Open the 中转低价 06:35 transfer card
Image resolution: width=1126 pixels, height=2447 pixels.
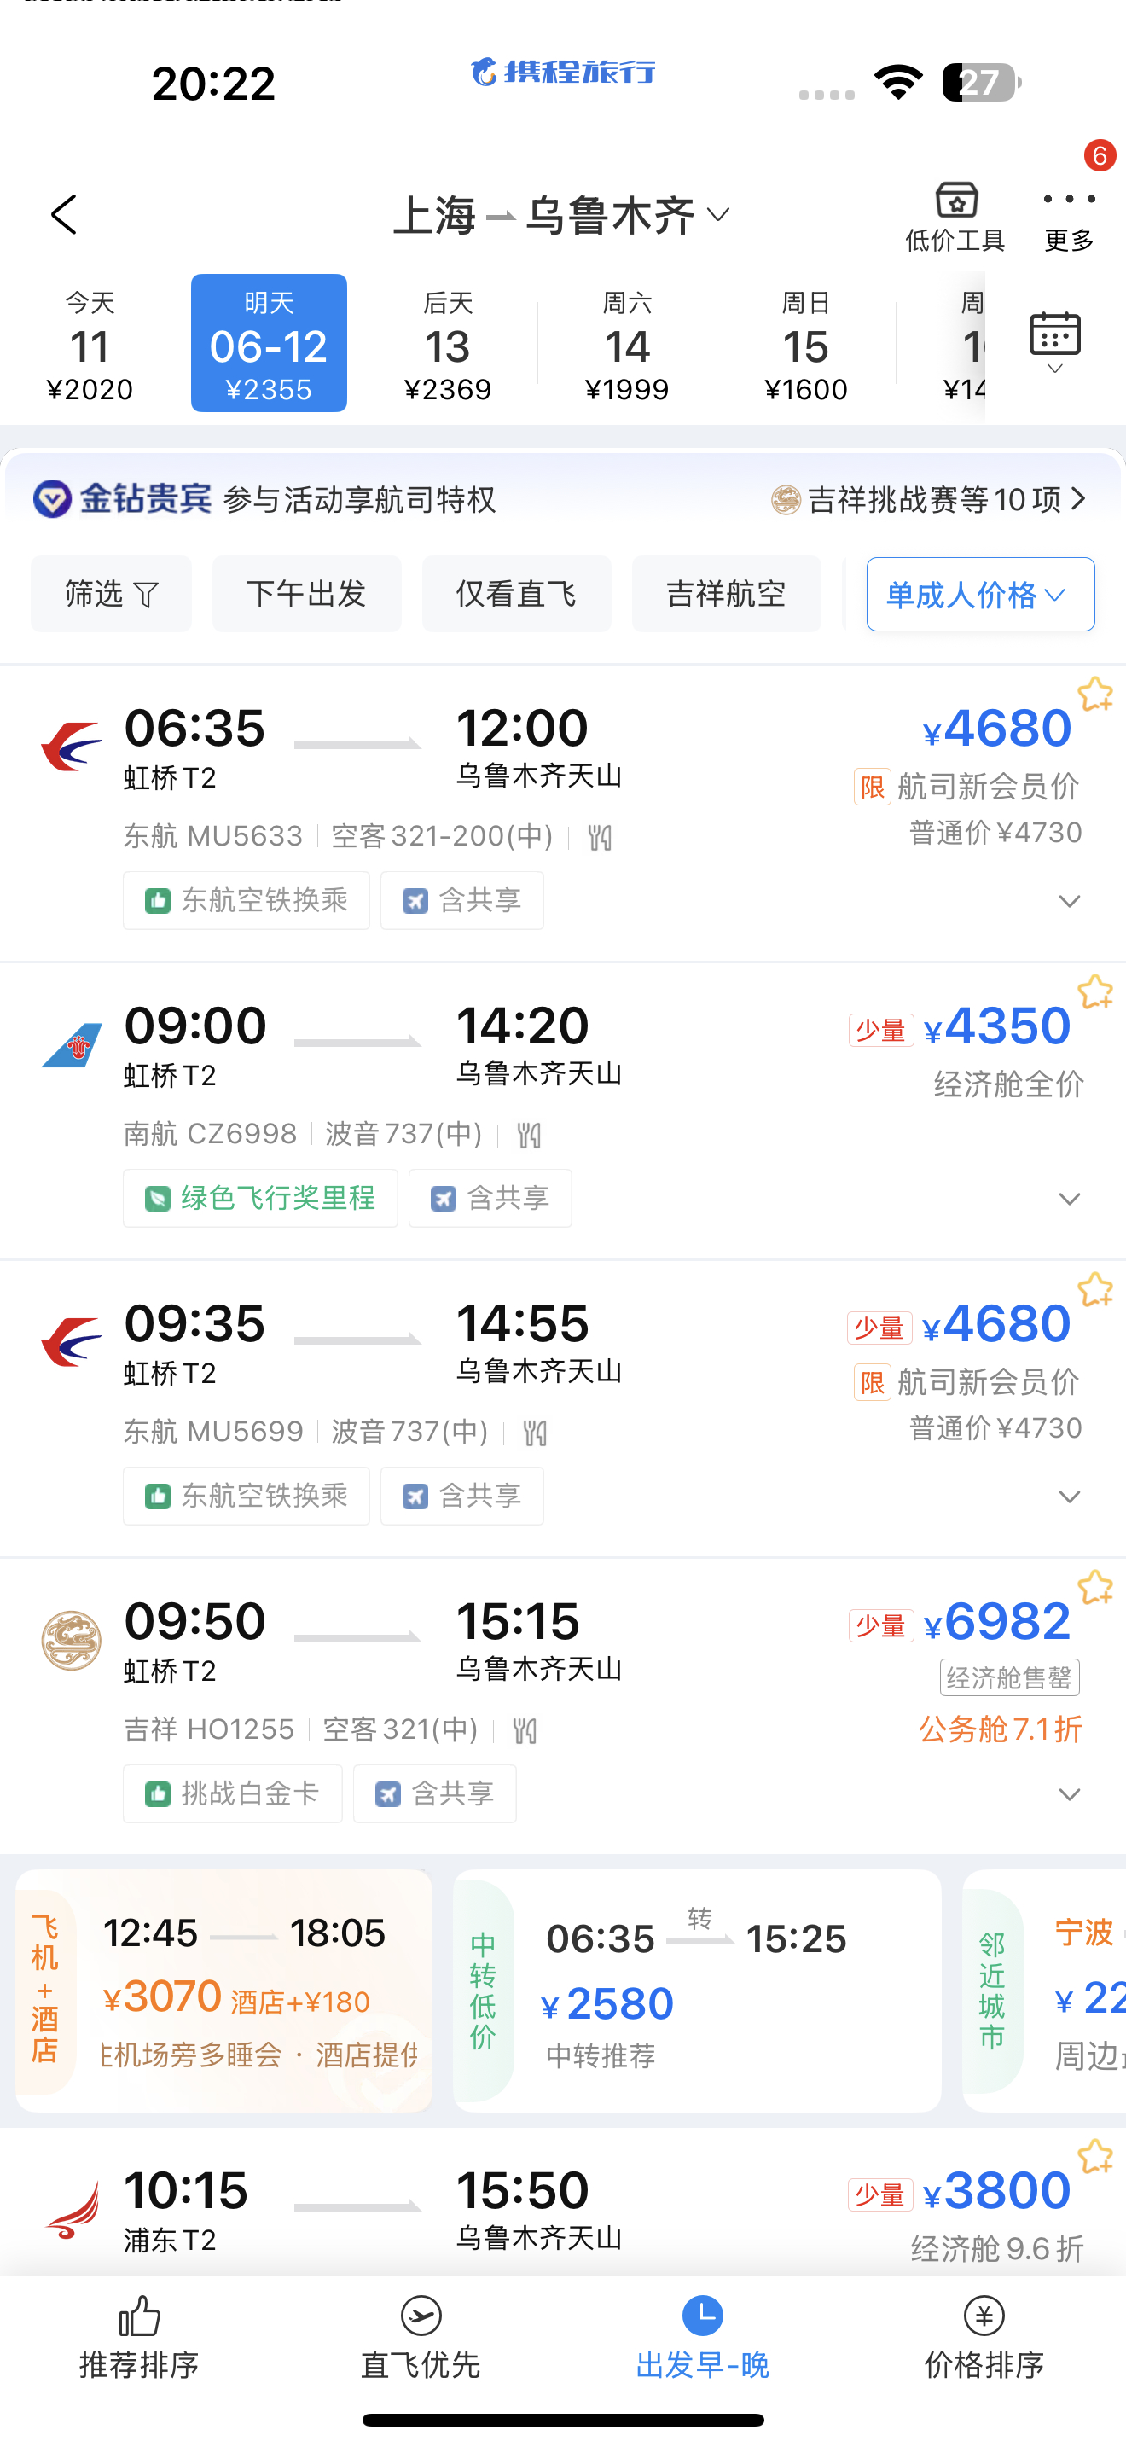click(x=698, y=1990)
